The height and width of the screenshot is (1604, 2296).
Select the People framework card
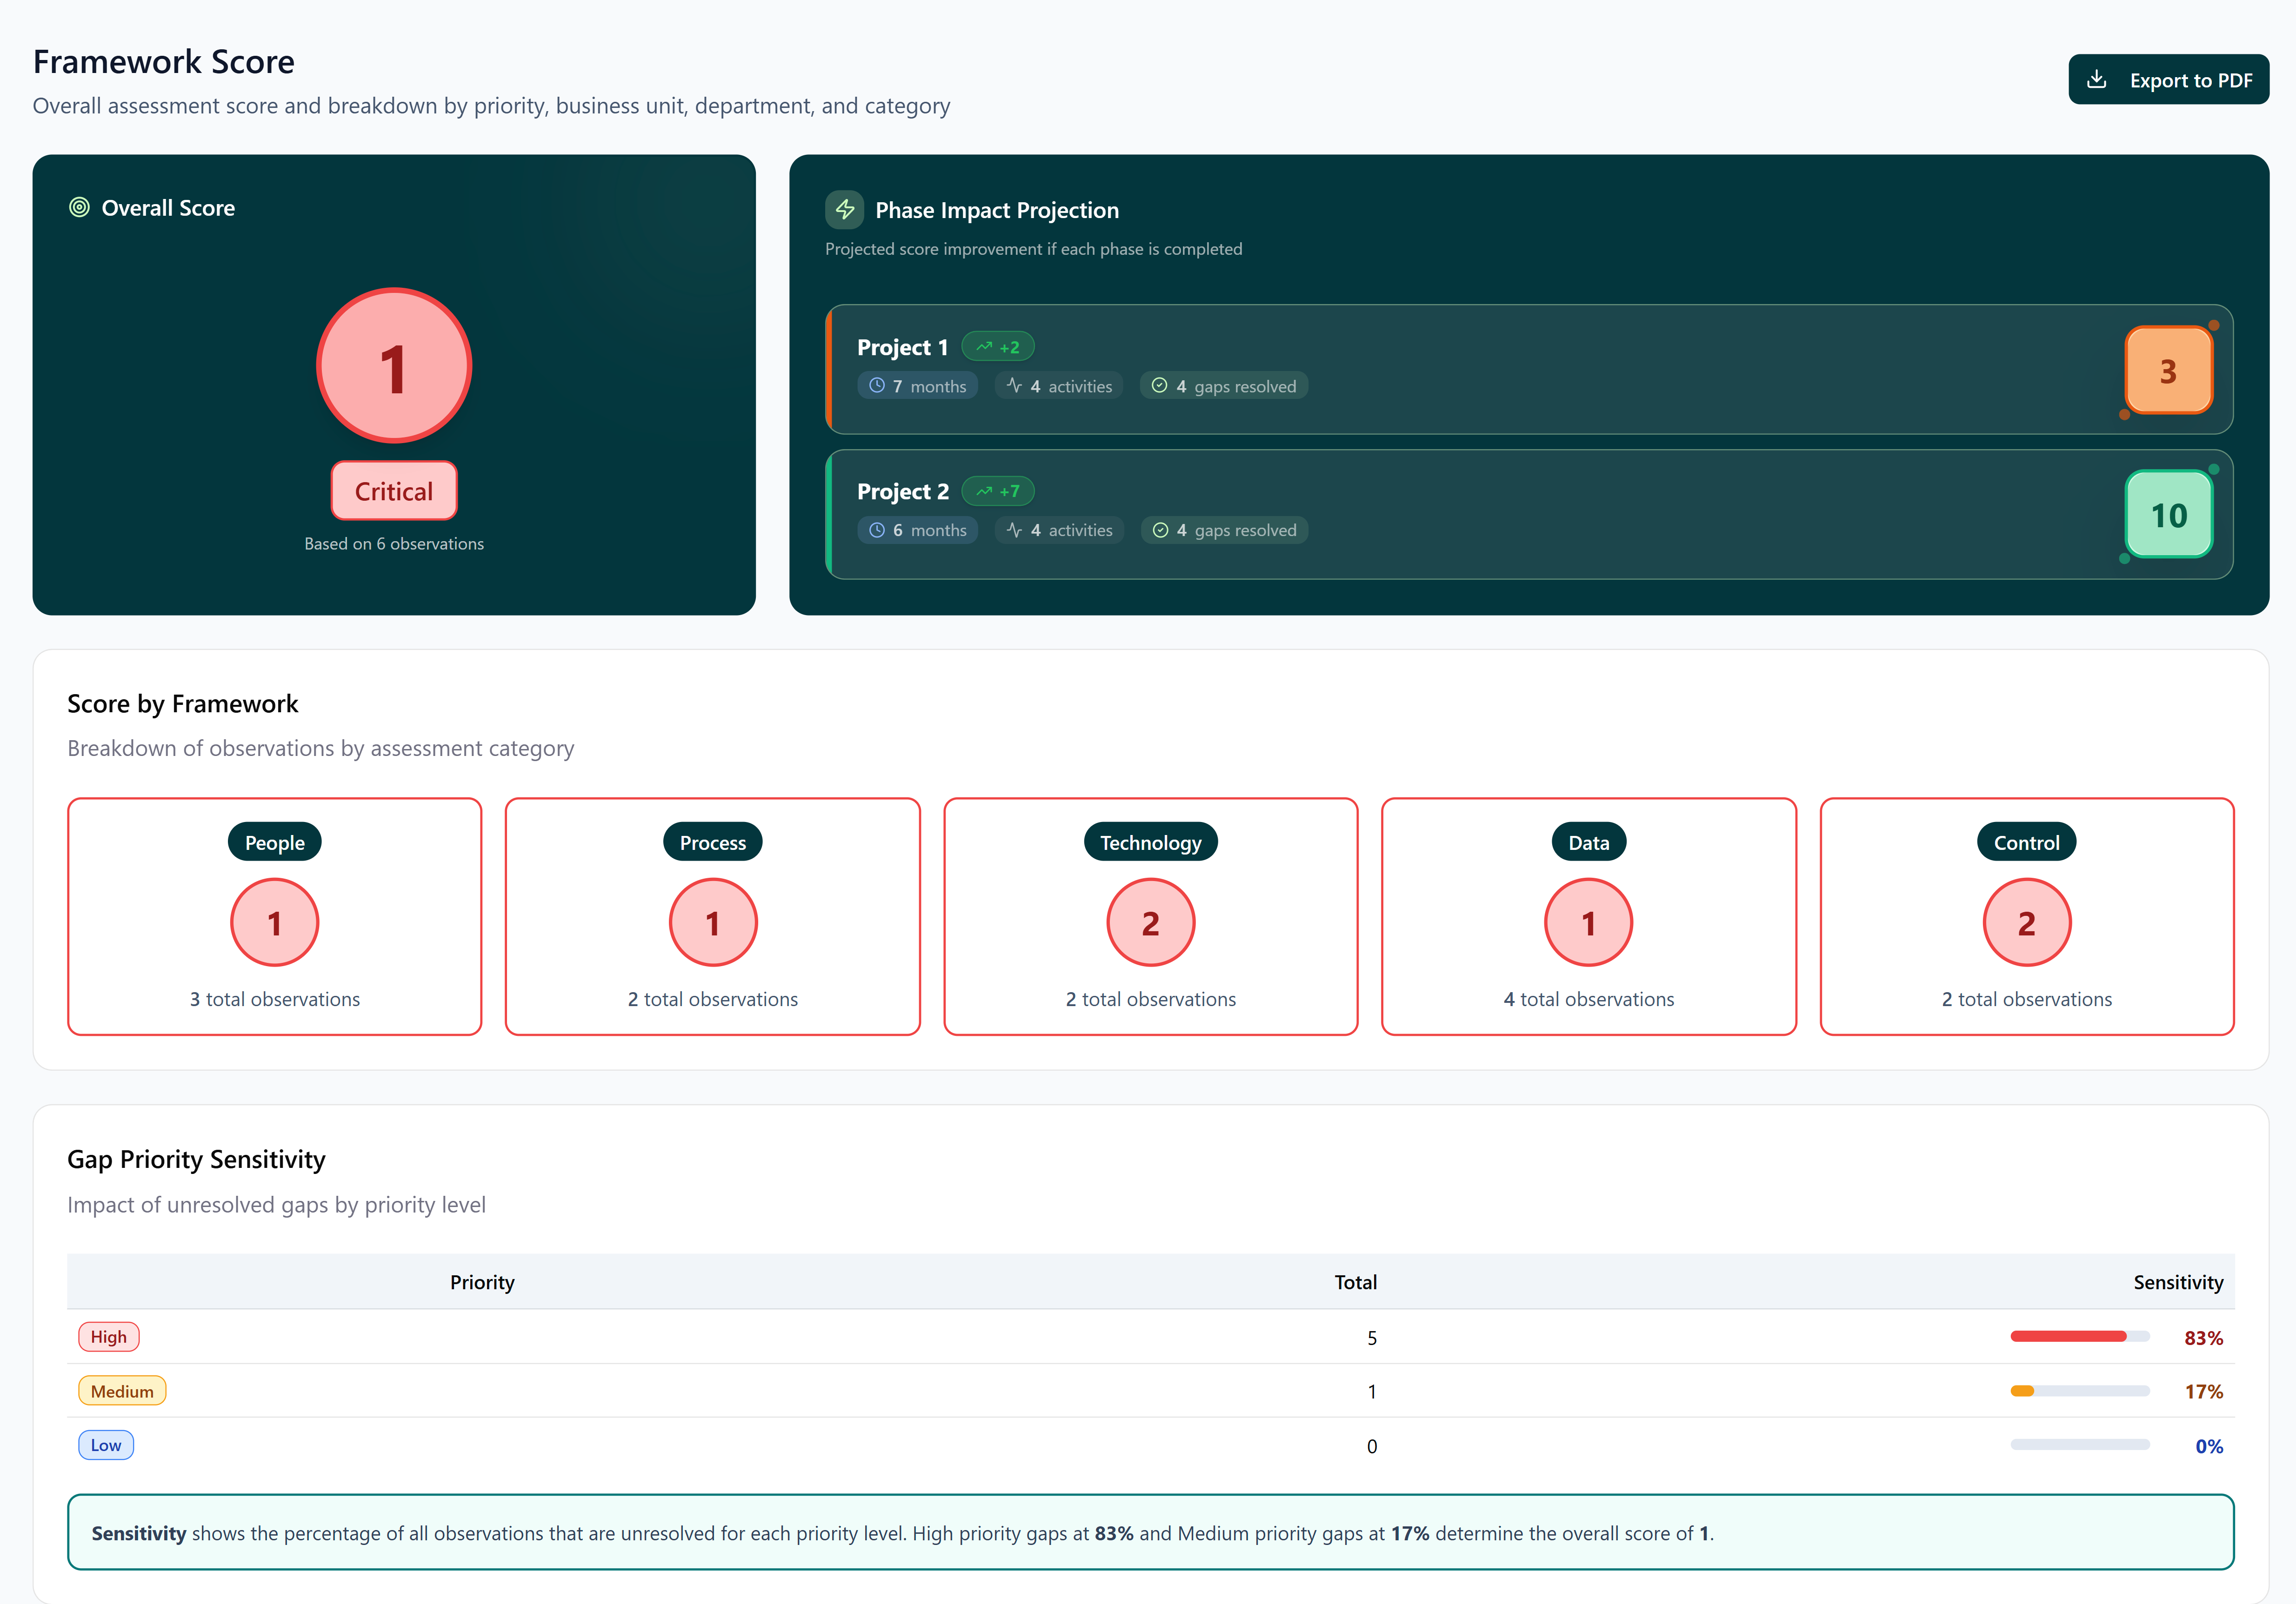(x=275, y=916)
